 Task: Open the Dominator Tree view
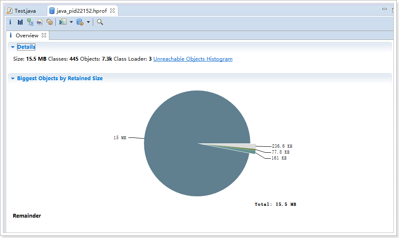30,22
